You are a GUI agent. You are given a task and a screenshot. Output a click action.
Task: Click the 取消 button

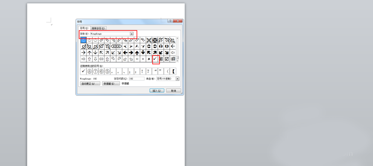[173, 91]
